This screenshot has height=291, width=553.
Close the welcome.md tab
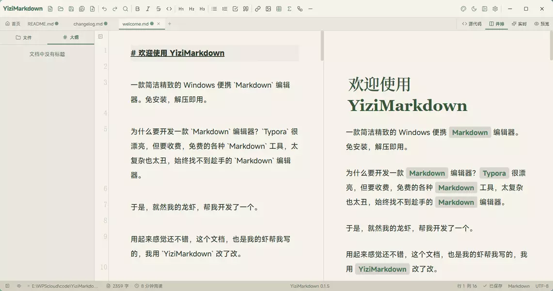[x=158, y=24]
